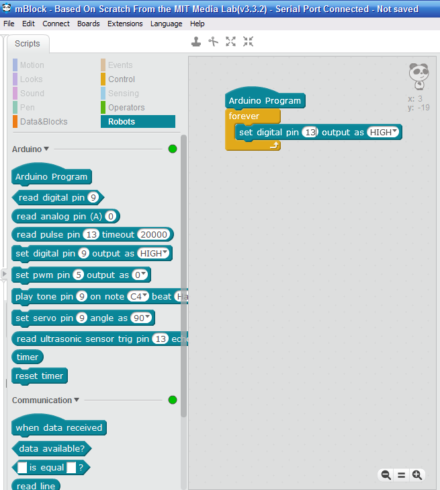Click the when data received block

(59, 425)
